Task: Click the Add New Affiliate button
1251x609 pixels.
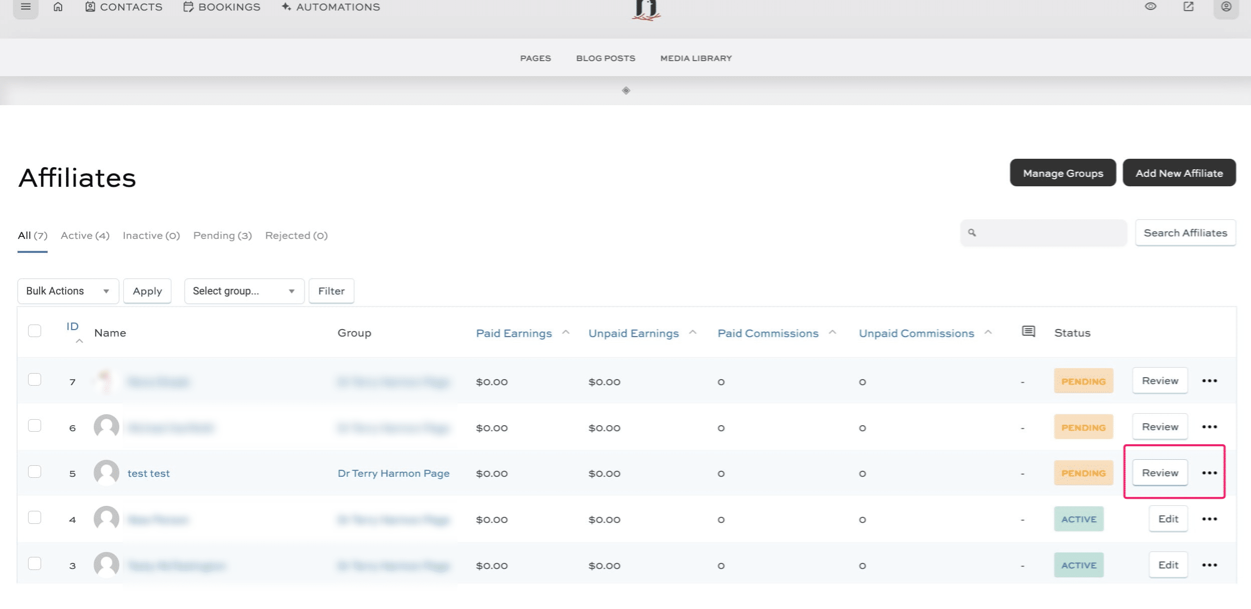Action: [x=1179, y=173]
